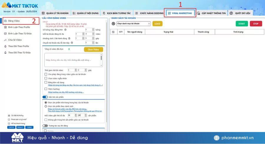
Task: Click the yellow Chọn Video button
Action: [x=93, y=50]
